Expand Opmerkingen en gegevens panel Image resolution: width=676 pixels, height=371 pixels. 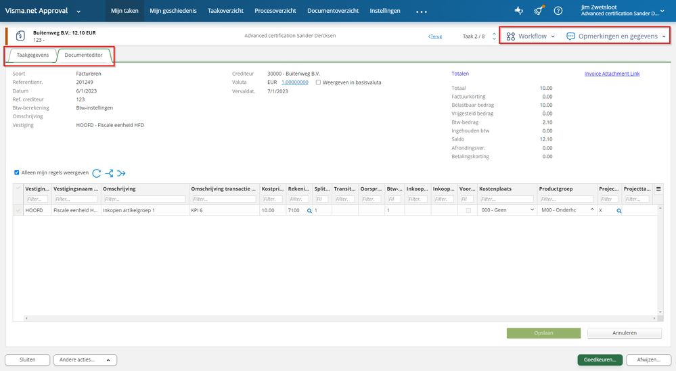[x=616, y=36]
